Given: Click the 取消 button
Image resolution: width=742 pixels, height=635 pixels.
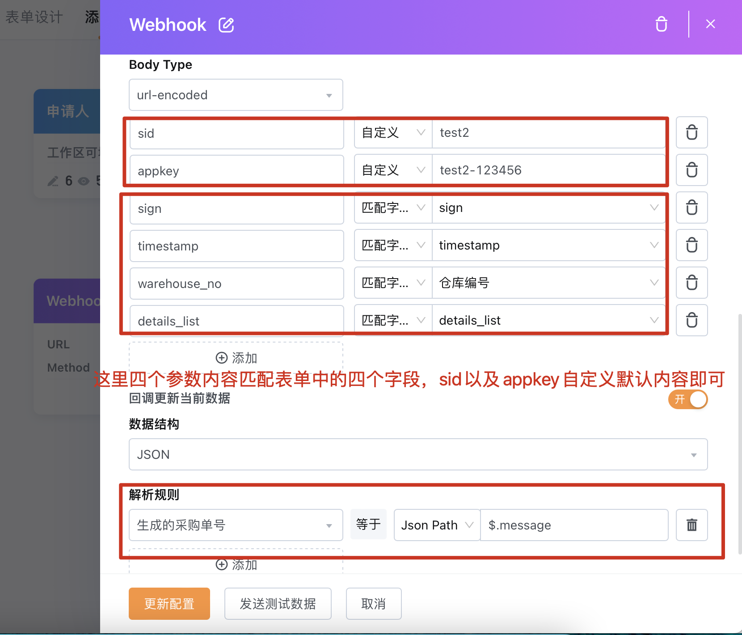Looking at the screenshot, I should click(374, 604).
